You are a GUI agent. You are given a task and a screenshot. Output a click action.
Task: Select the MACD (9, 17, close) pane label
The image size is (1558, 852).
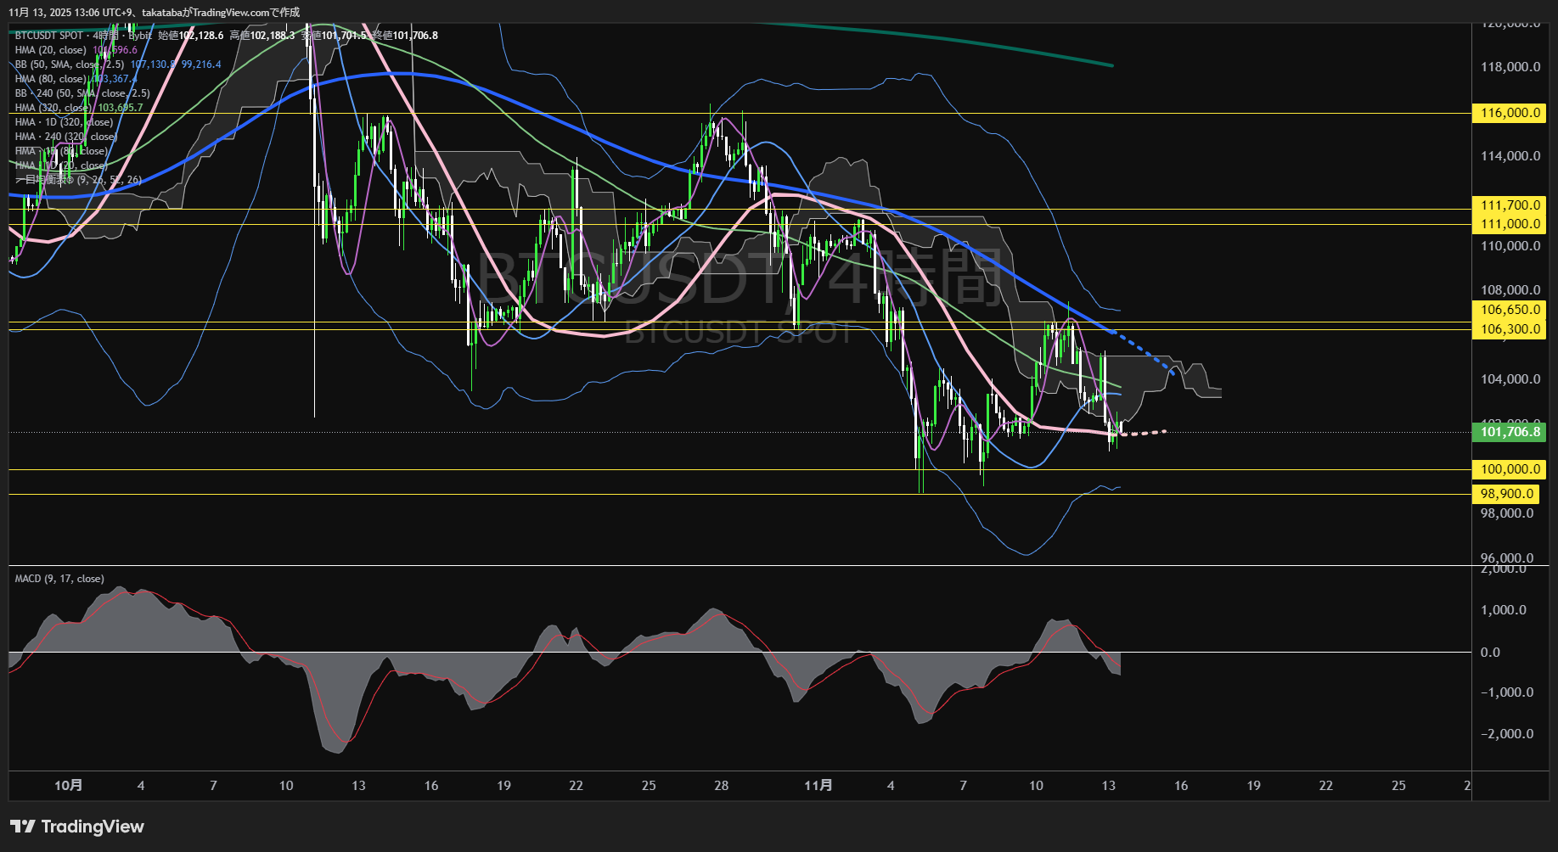coord(59,579)
